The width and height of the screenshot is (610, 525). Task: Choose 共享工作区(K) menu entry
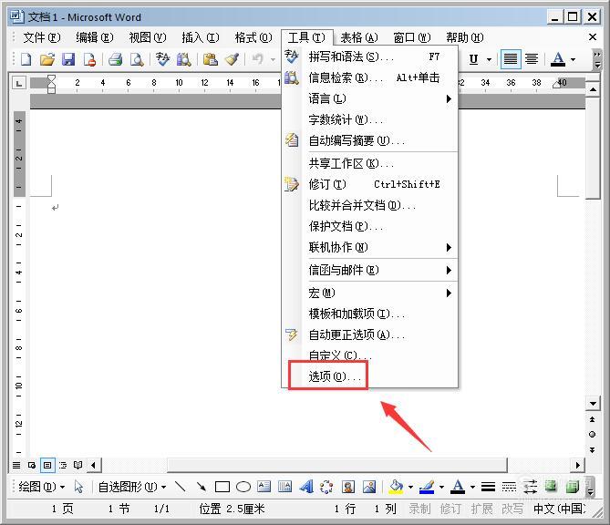click(x=369, y=163)
